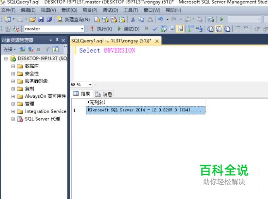Select the Microsoft SQL Server 2014 result cell
The width and height of the screenshot is (268, 199).
click(146, 110)
